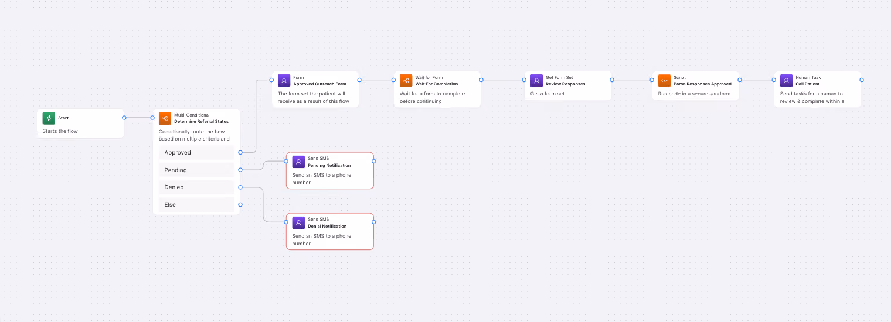
Task: Select the 'Start' node title
Action: [63, 118]
